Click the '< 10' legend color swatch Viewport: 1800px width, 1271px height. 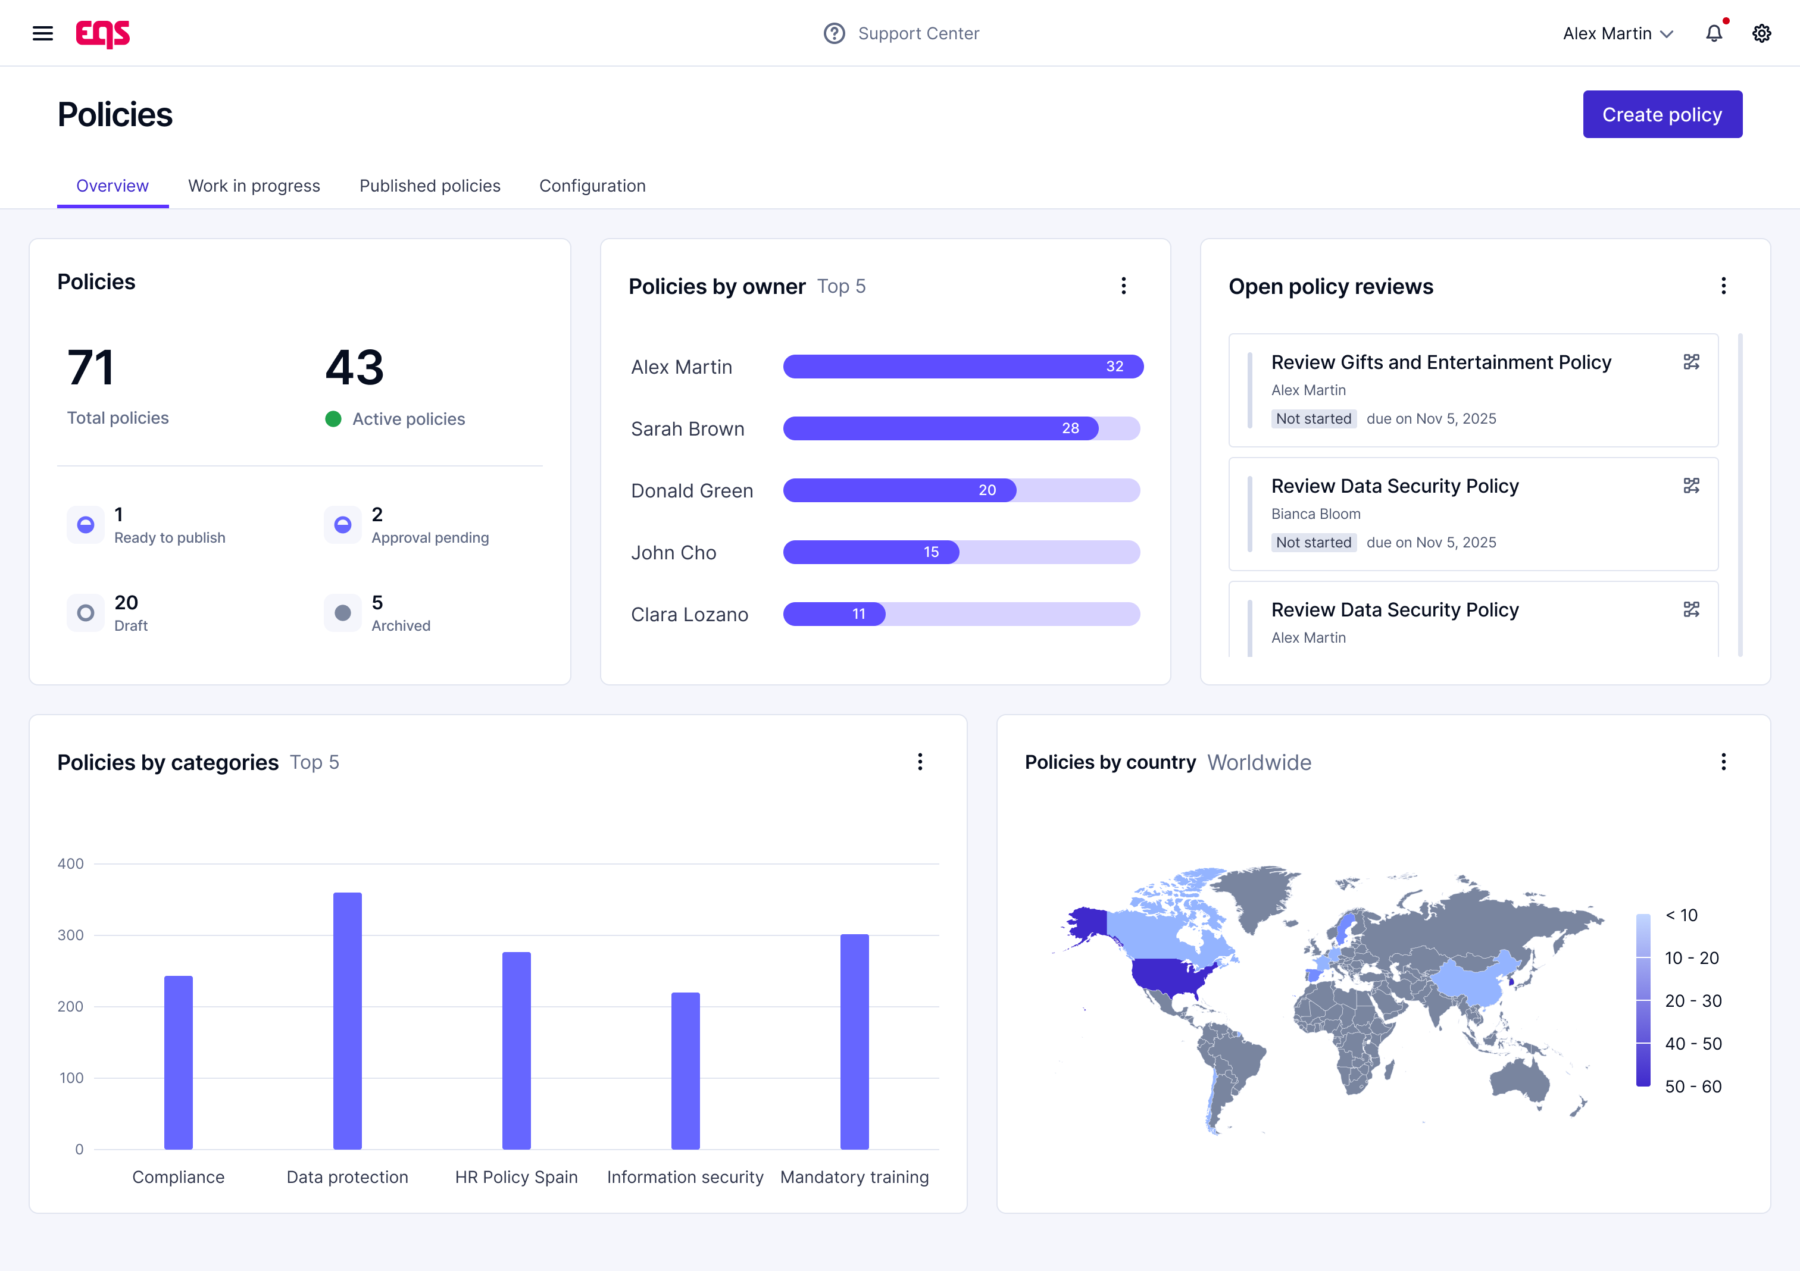pyautogui.click(x=1643, y=935)
